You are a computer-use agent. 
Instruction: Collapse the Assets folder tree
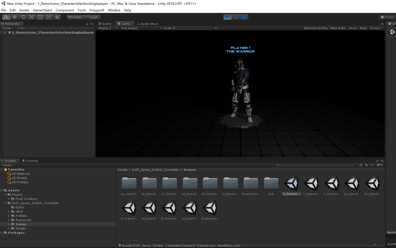[2, 190]
